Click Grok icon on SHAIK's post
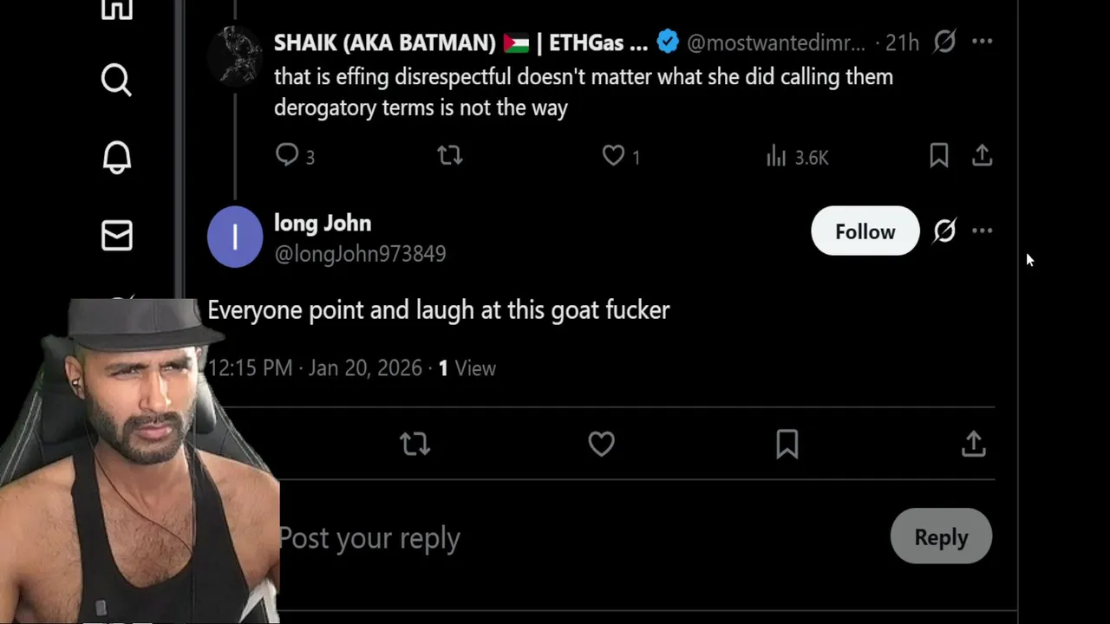 (944, 42)
